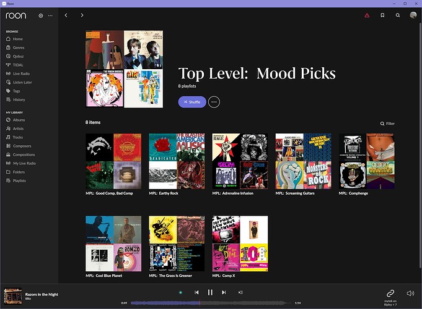The height and width of the screenshot is (309, 422).
Task: Click the Top Level: Mood Picks cover collage
Action: coord(124,69)
